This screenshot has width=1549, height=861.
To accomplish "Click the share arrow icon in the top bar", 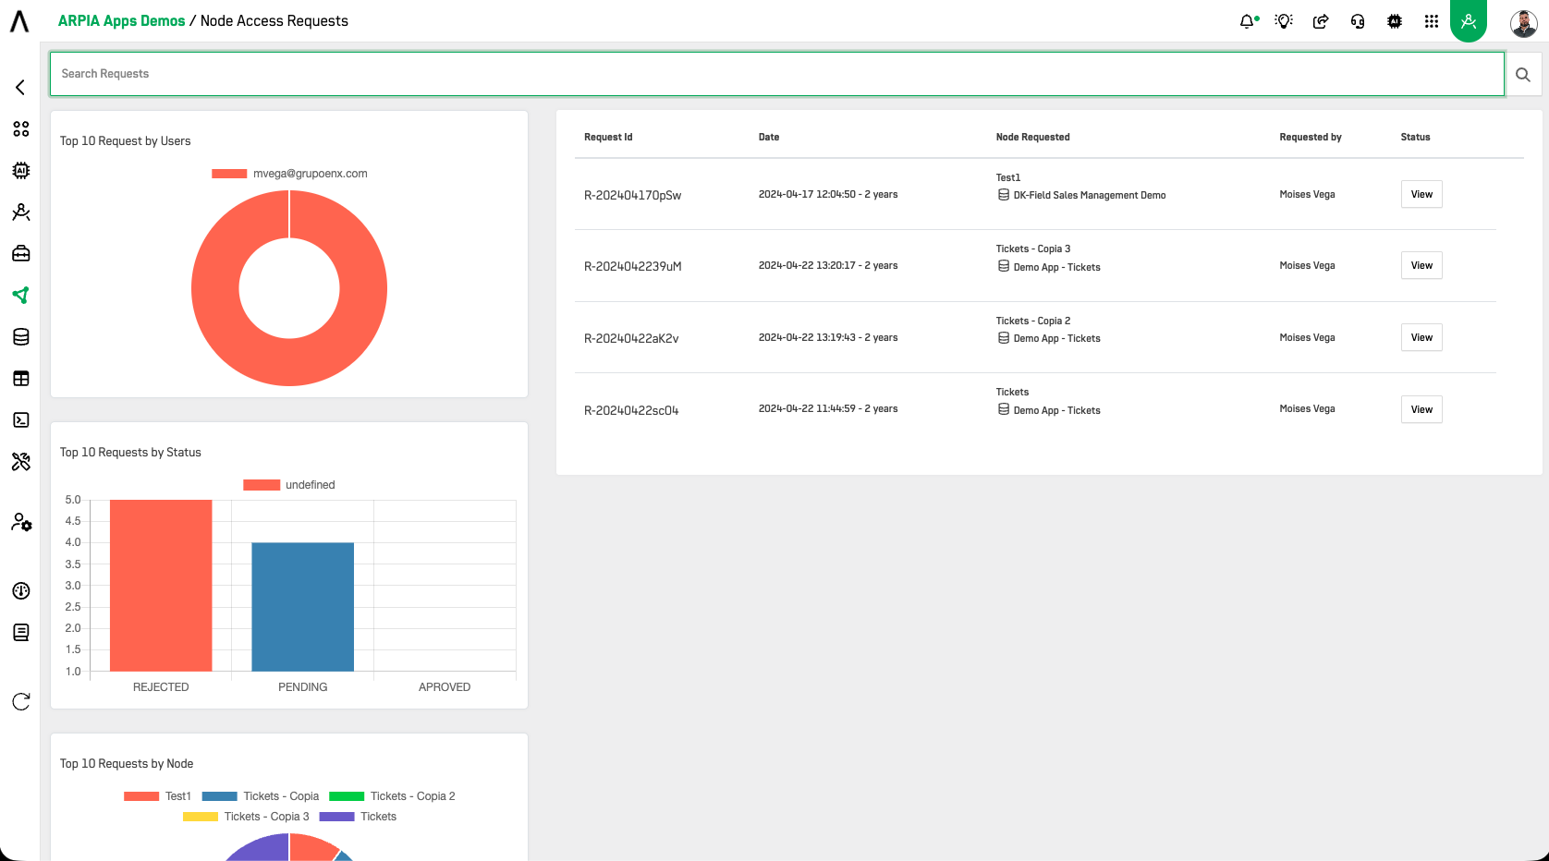I will tap(1321, 21).
